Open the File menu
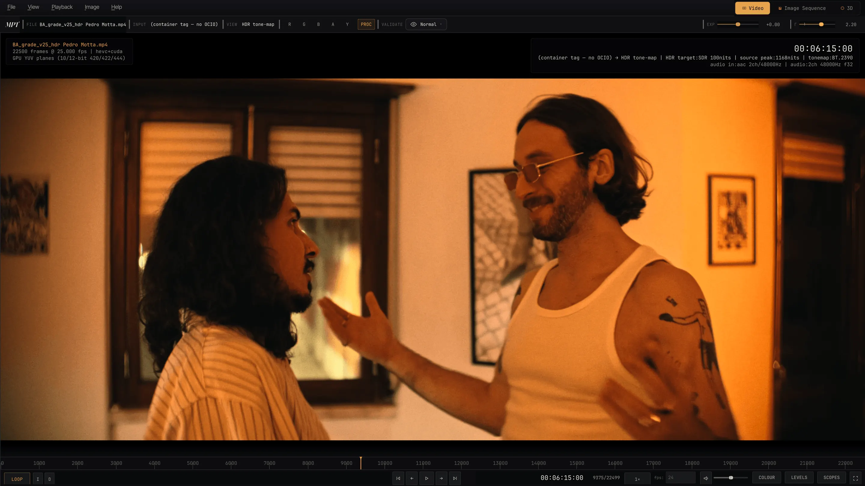 (11, 7)
